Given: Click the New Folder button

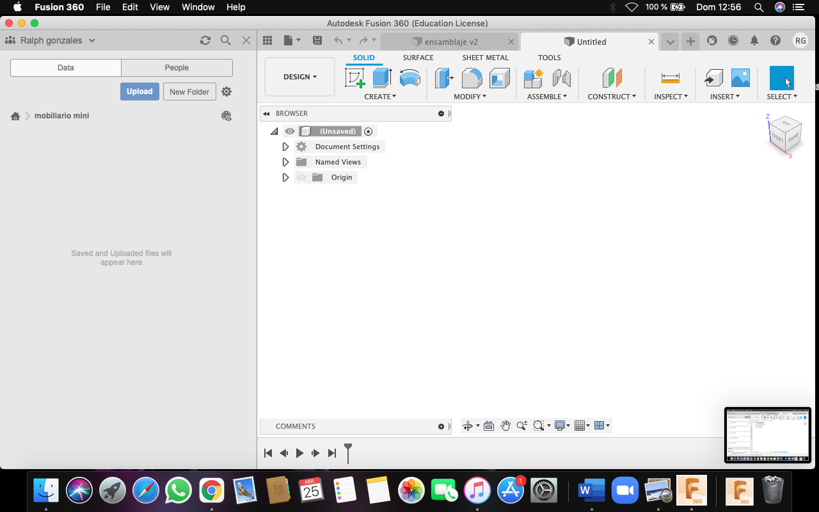Looking at the screenshot, I should [x=189, y=92].
